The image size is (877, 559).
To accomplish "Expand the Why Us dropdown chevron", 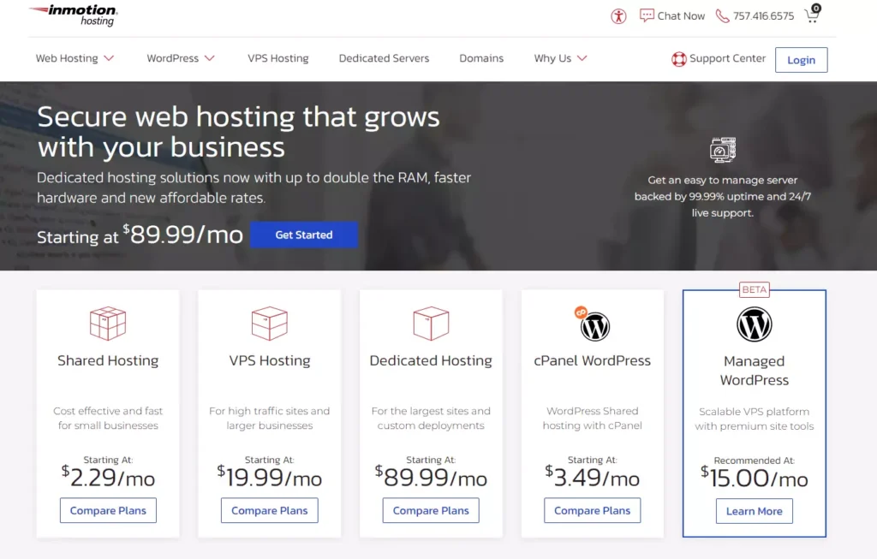I will coord(582,58).
